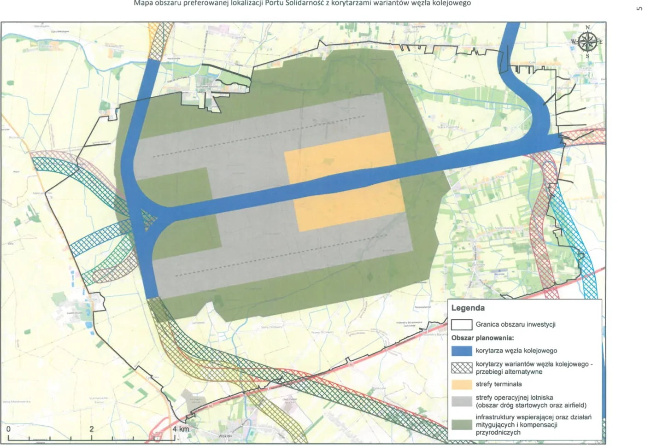This screenshot has height=446, width=645.
Task: Click the map title at the top
Action: (302, 4)
